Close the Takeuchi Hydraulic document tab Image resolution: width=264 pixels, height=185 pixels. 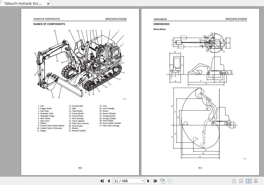(48, 4)
